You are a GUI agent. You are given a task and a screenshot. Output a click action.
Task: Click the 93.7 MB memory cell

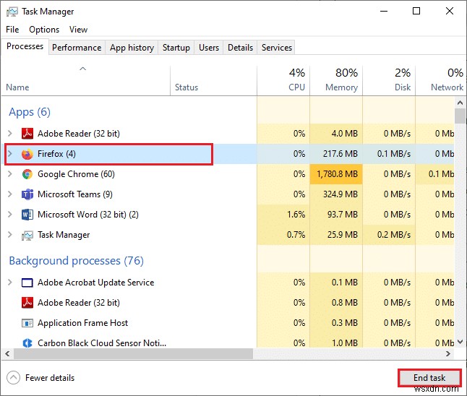pyautogui.click(x=336, y=215)
